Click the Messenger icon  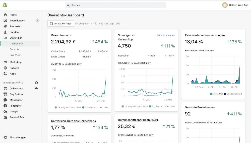5,100
